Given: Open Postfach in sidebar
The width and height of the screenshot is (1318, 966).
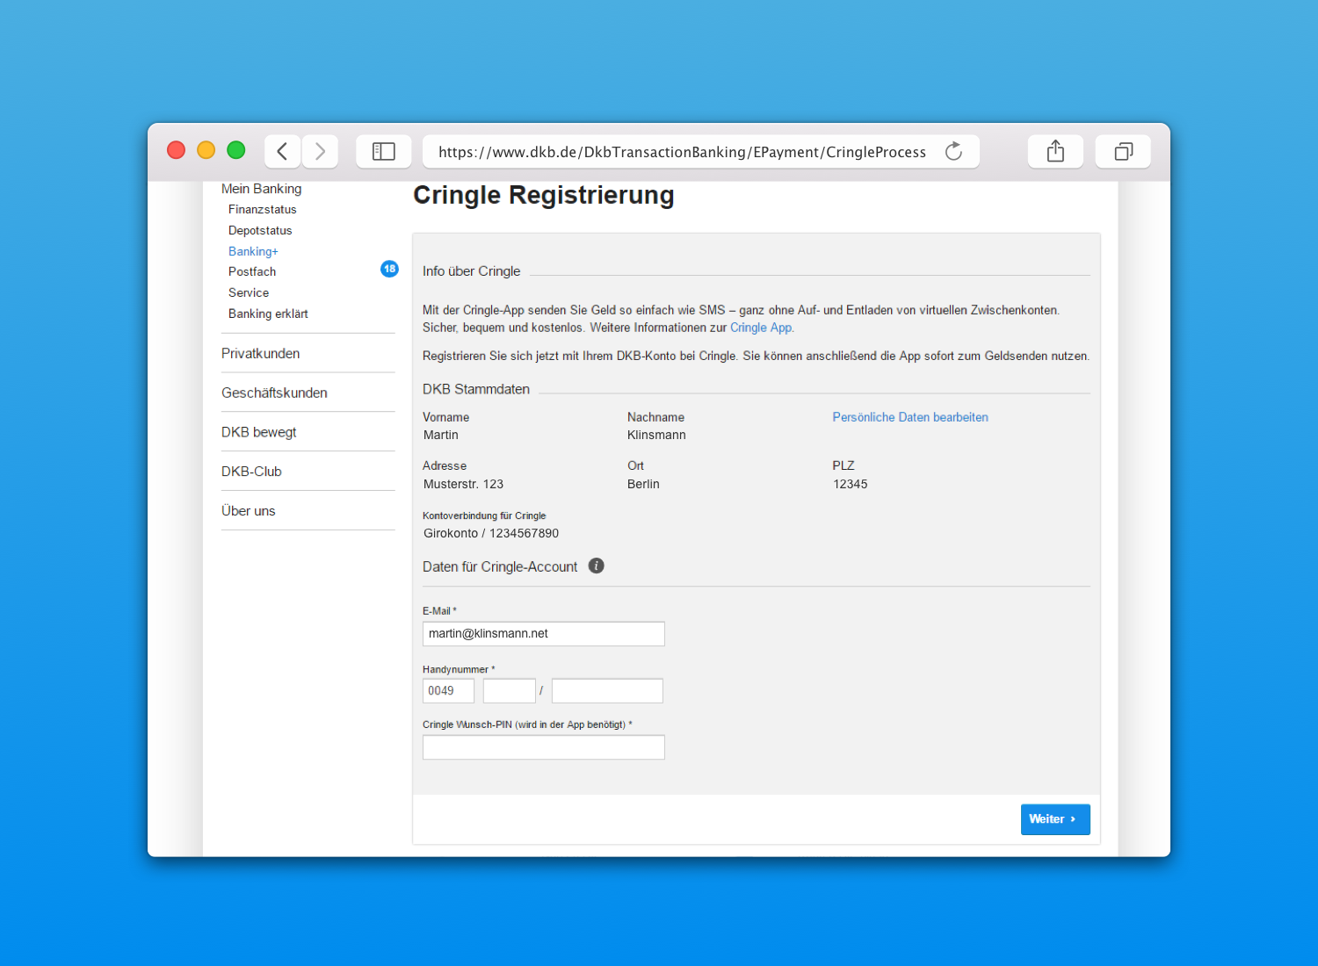Looking at the screenshot, I should tap(252, 271).
